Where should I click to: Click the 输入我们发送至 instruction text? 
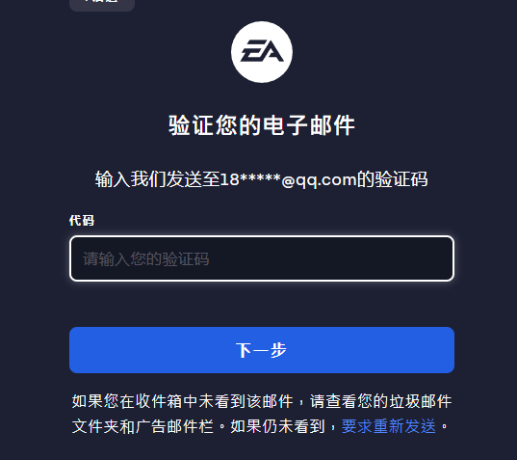(157, 180)
